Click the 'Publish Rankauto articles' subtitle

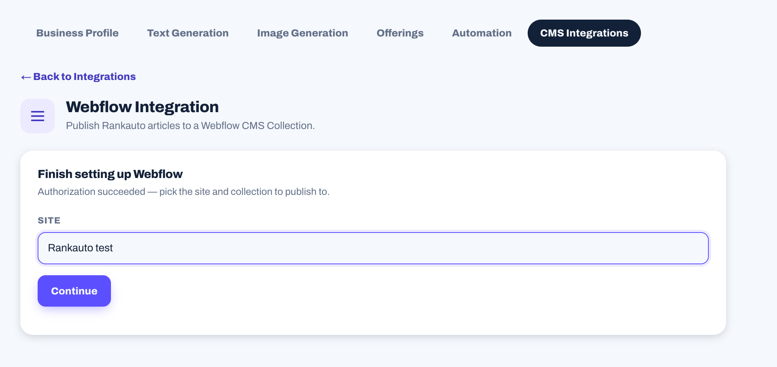190,125
